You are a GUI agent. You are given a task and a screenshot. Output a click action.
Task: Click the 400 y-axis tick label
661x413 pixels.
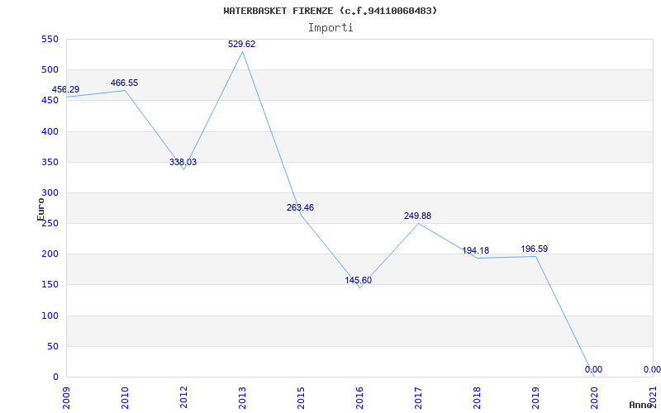(x=50, y=131)
